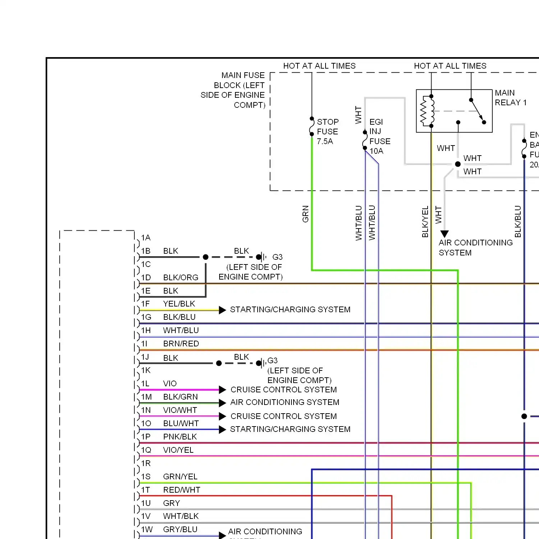Screen dimensions: 539x539
Task: Click the VIO/YEL label at pin 1Q
Action: coord(178,450)
